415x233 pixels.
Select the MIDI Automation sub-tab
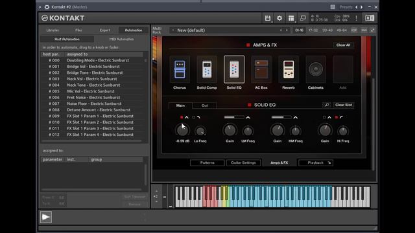tap(121, 39)
